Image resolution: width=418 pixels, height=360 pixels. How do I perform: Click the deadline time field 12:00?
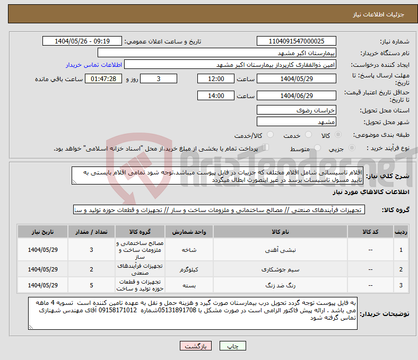tap(216, 78)
